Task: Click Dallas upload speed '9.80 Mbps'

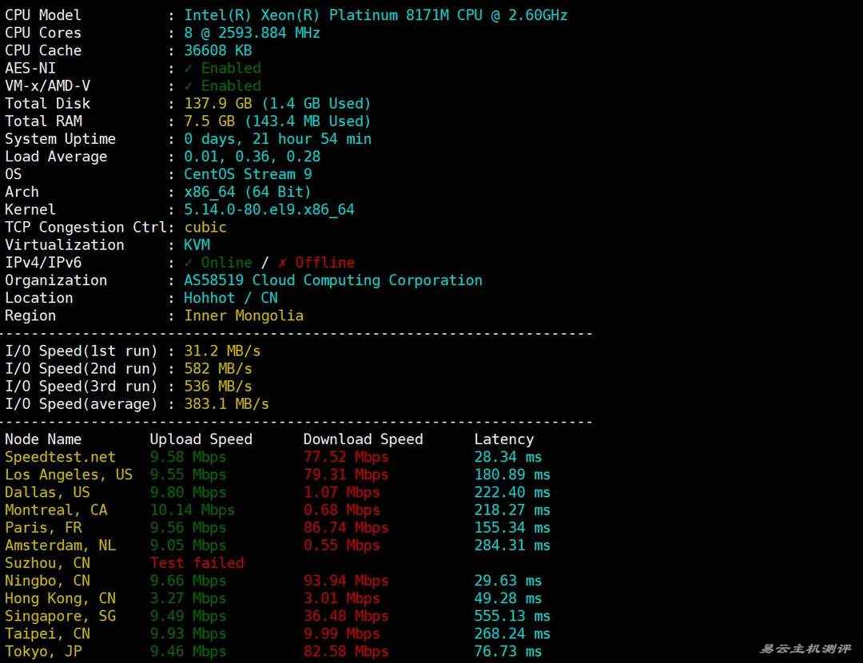Action: point(189,492)
